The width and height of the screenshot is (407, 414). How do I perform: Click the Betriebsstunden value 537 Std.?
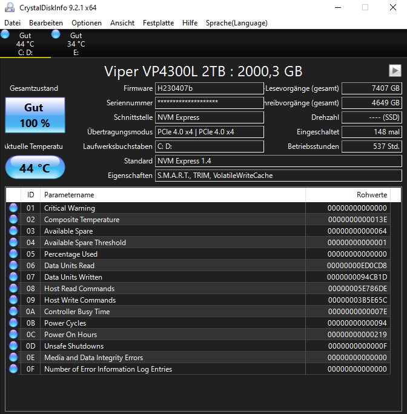(x=372, y=146)
